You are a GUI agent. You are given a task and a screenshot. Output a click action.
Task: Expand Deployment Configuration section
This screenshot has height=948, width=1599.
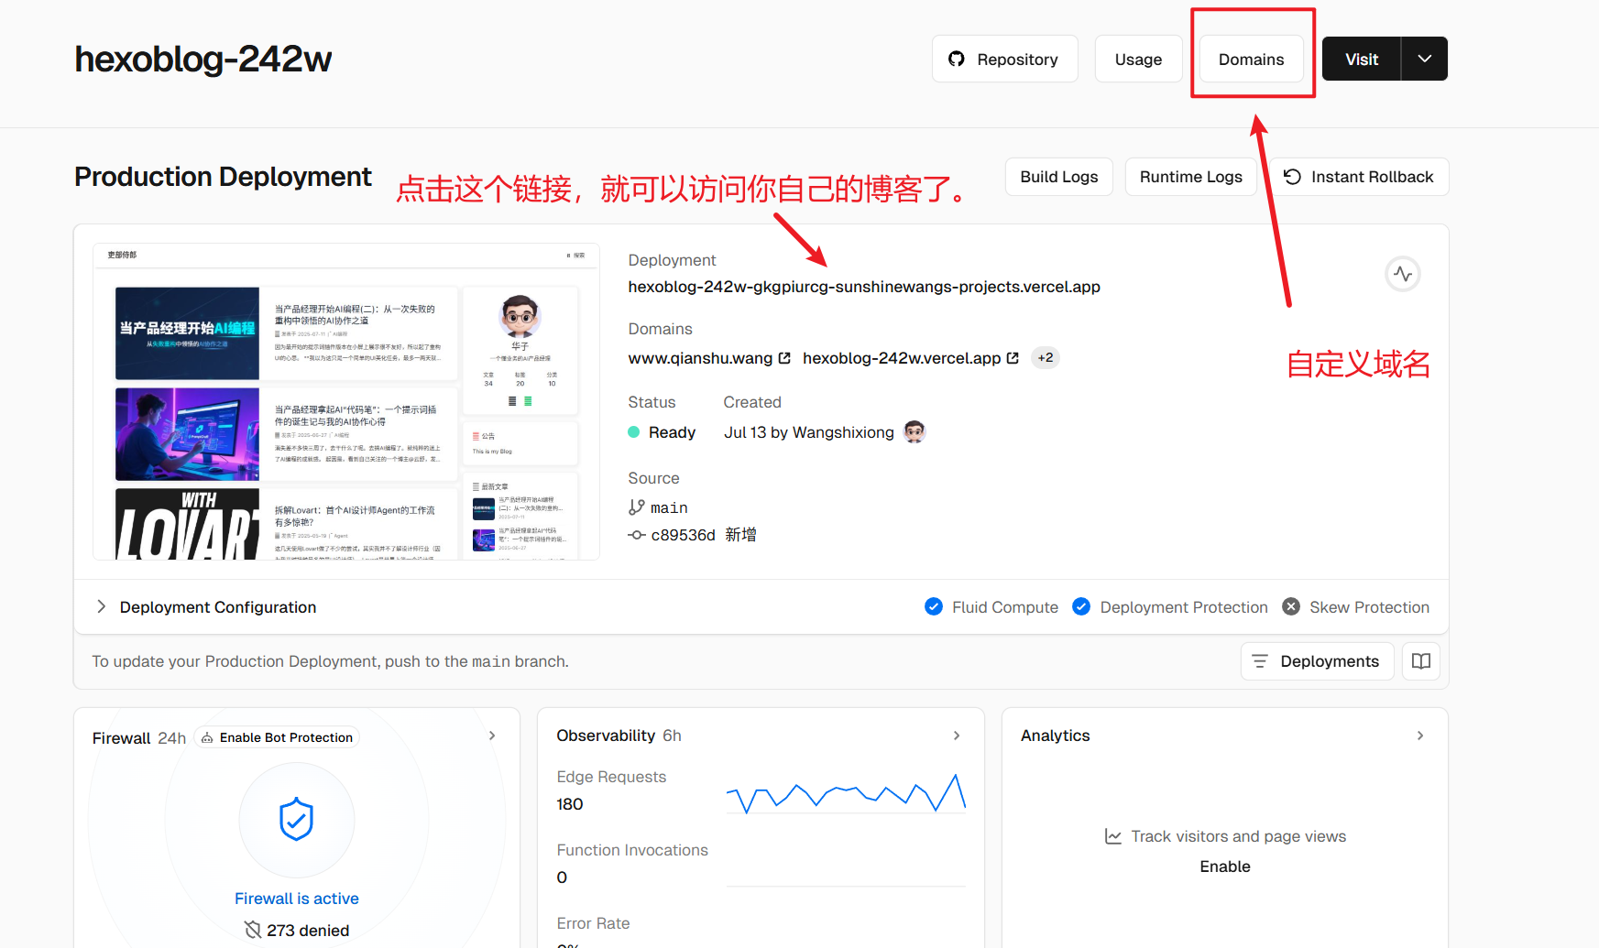click(207, 607)
